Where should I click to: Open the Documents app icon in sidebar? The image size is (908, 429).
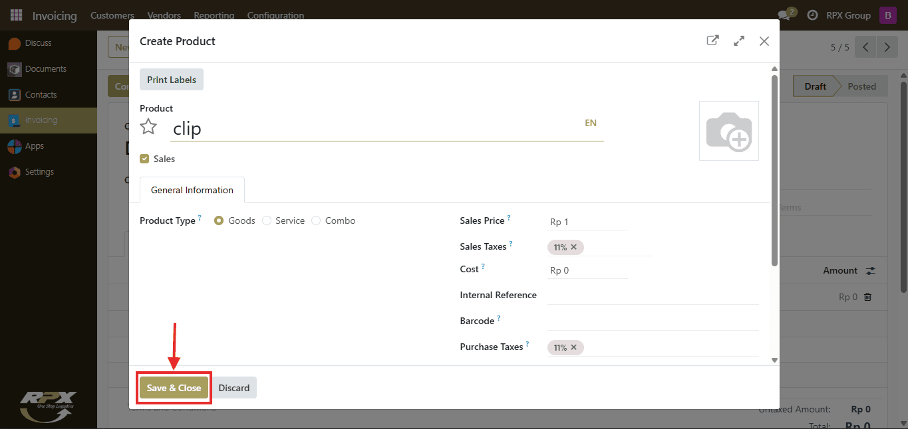coord(15,69)
